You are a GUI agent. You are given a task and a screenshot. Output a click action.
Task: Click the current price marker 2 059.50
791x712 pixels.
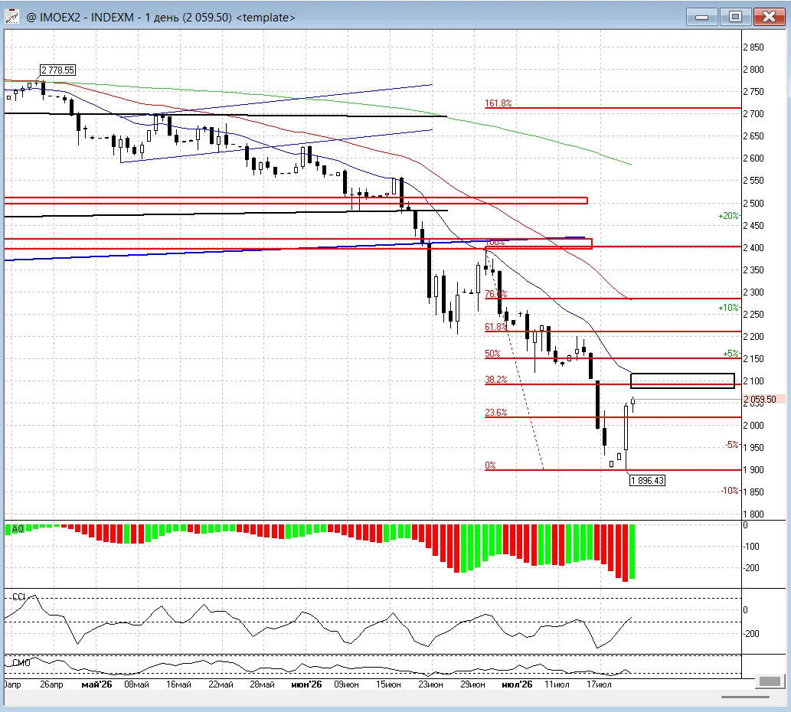coord(762,400)
